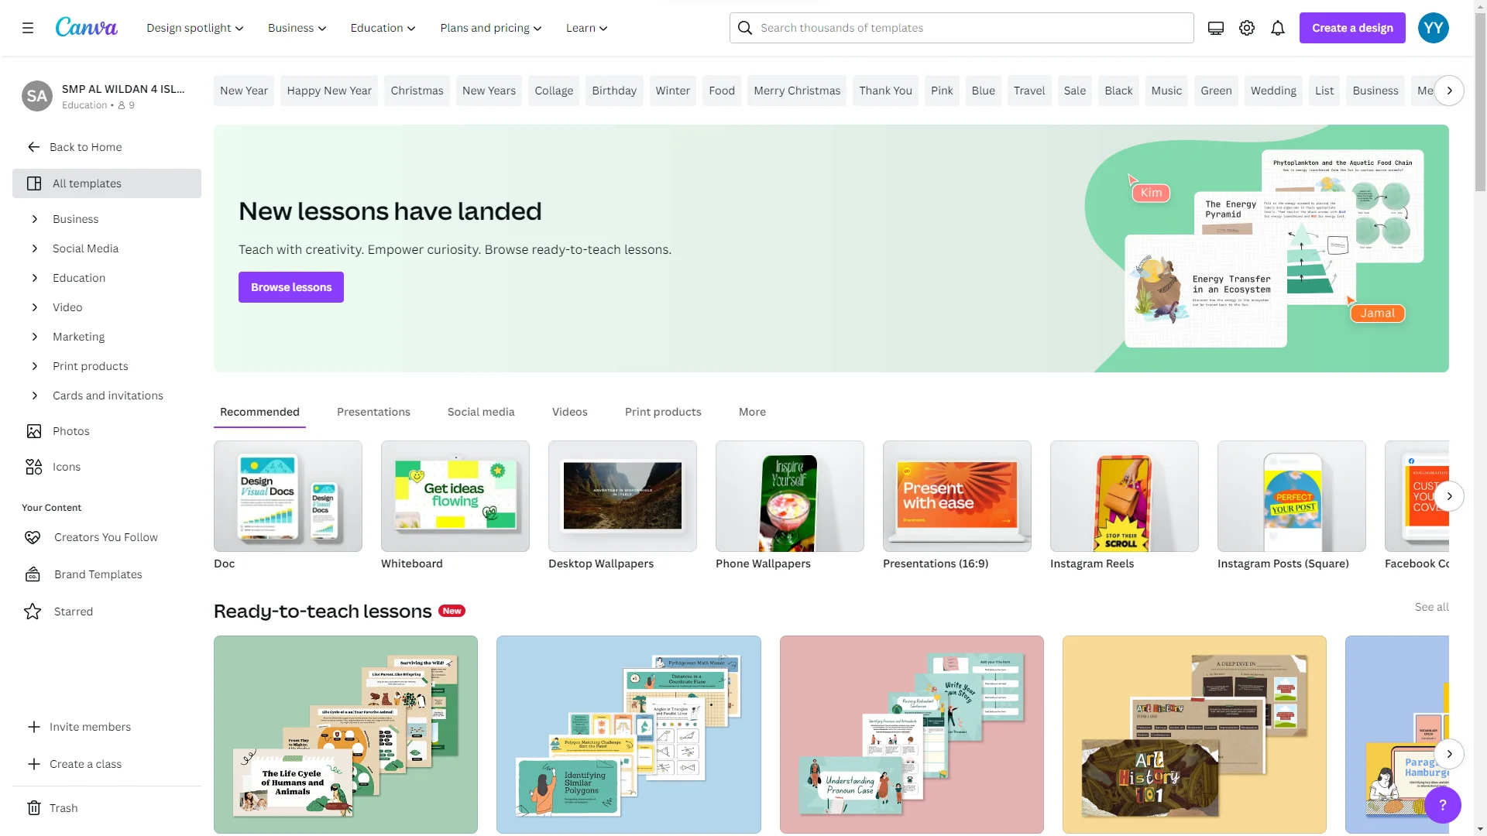This screenshot has width=1487, height=836.
Task: Open the Design spotlight dropdown menu
Action: (x=195, y=28)
